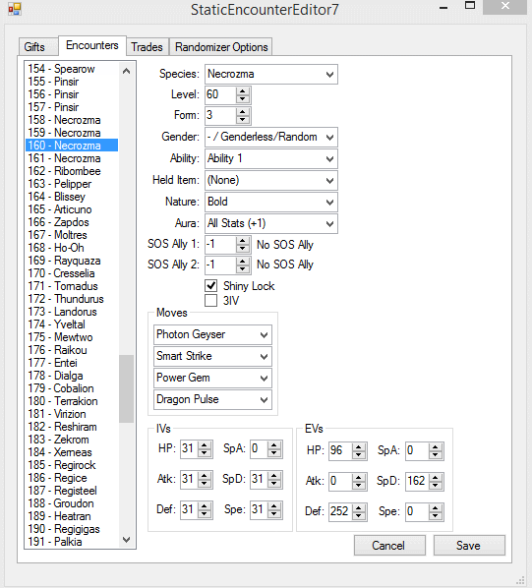Select 191 - Palkia in the list
532x588 pixels.
(x=72, y=542)
